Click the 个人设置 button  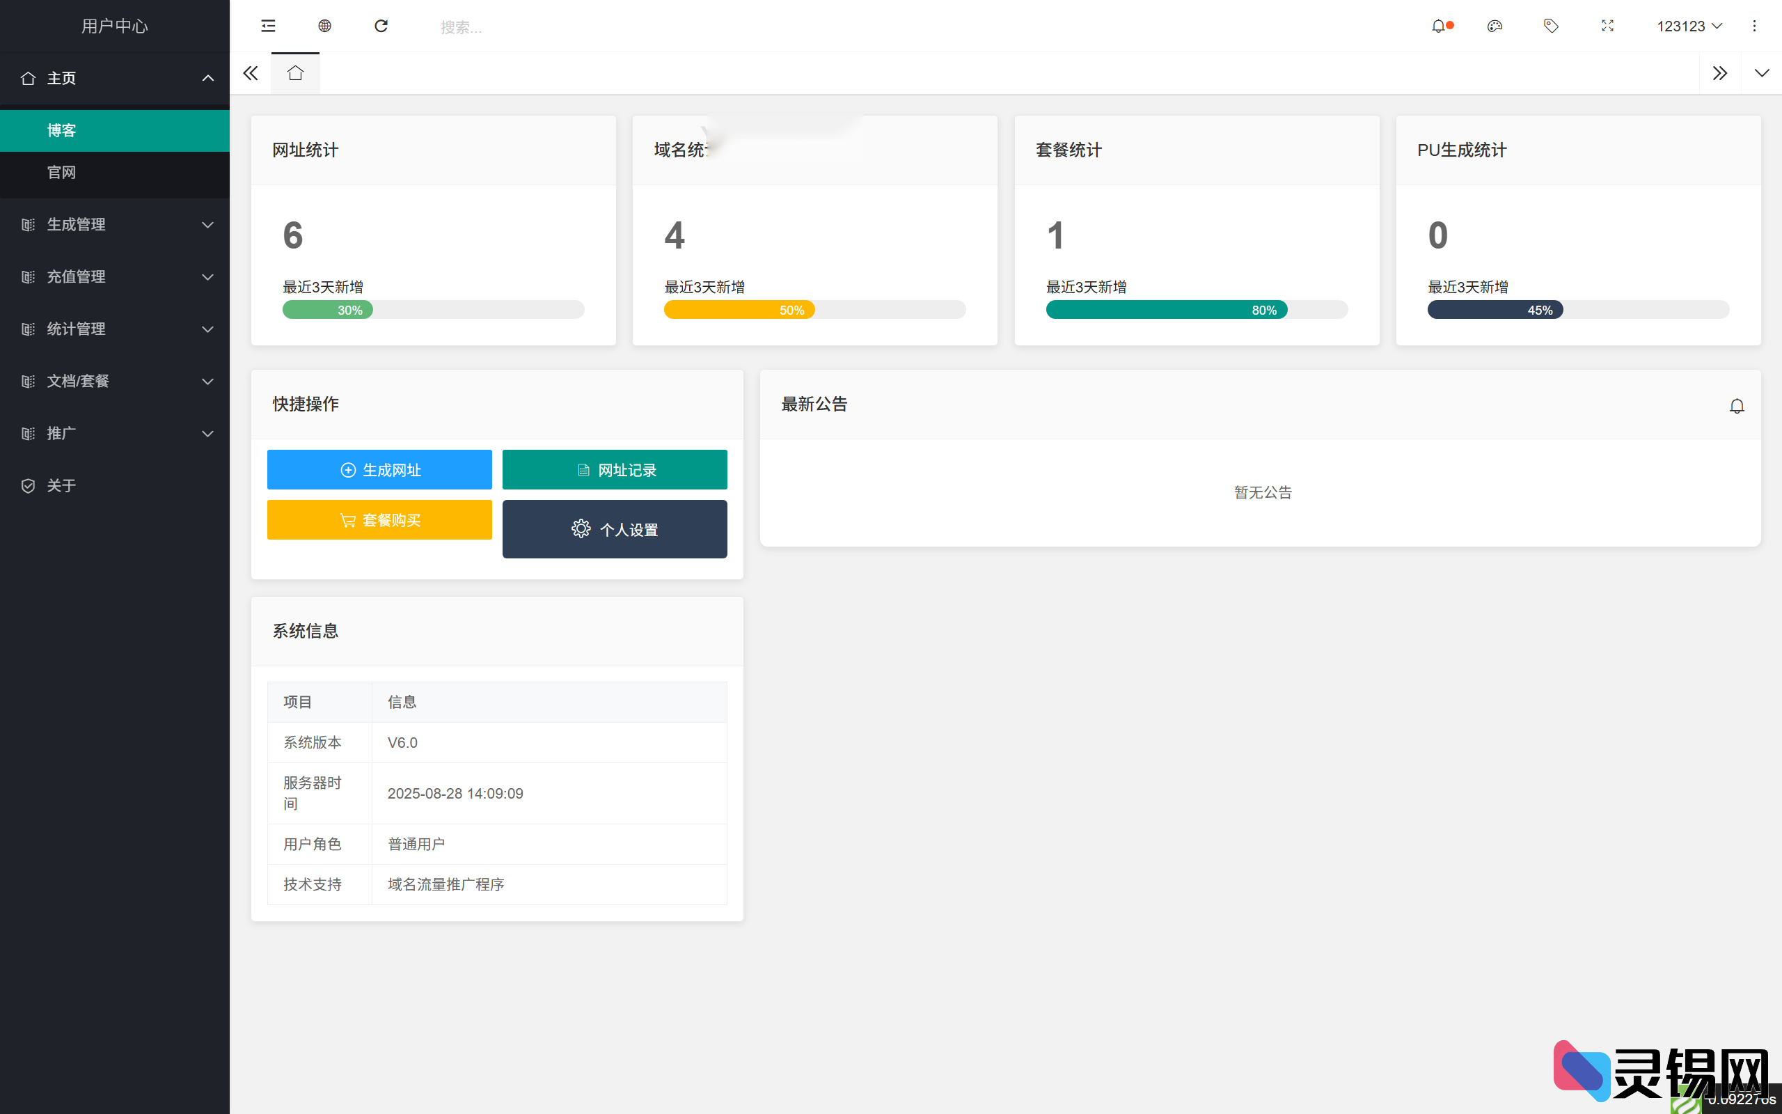coord(614,529)
